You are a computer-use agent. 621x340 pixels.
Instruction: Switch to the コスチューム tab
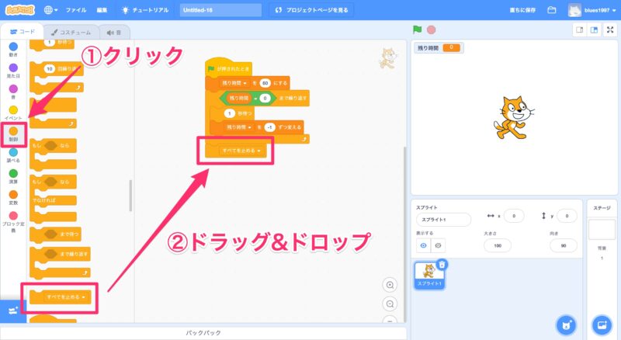click(71, 33)
